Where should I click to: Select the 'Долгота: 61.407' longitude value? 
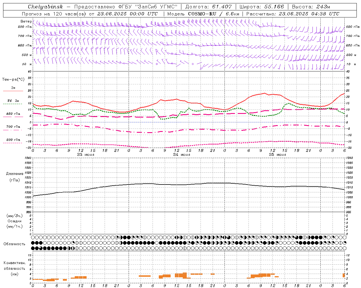tap(208, 7)
